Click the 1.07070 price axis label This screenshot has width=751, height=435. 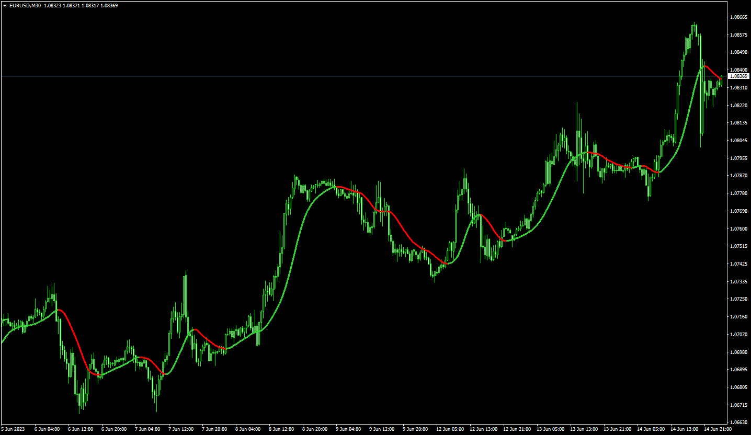[x=738, y=335]
